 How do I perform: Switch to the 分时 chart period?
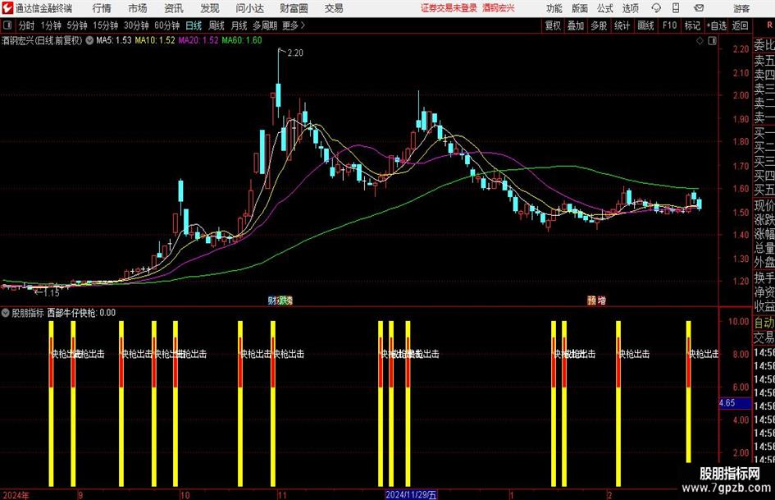(x=27, y=25)
